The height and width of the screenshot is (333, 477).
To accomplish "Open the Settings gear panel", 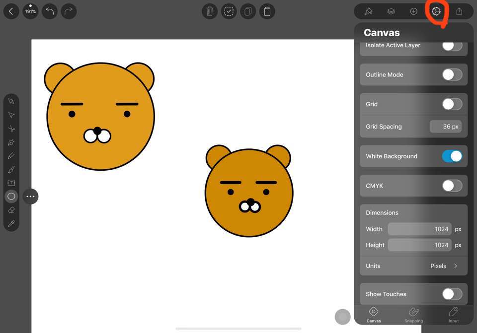I will pyautogui.click(x=436, y=11).
